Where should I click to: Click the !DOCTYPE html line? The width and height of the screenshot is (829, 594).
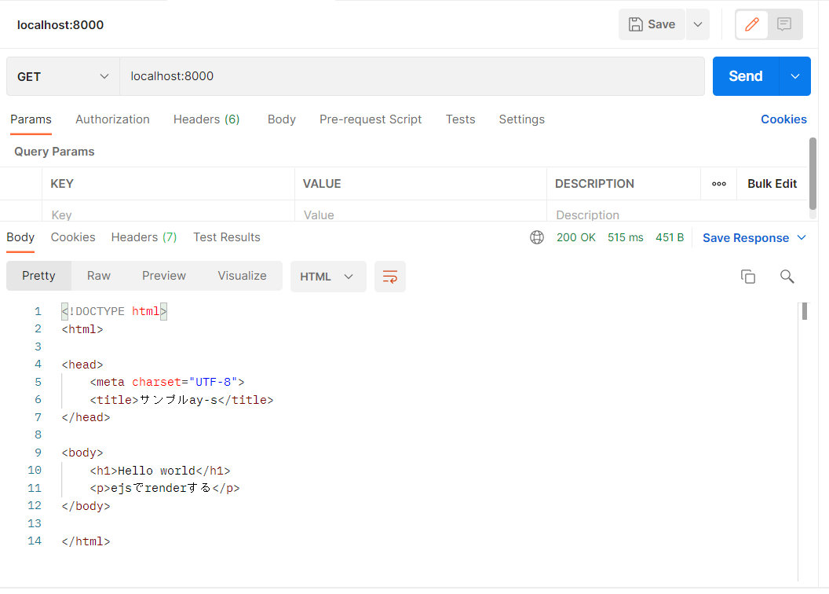click(114, 312)
